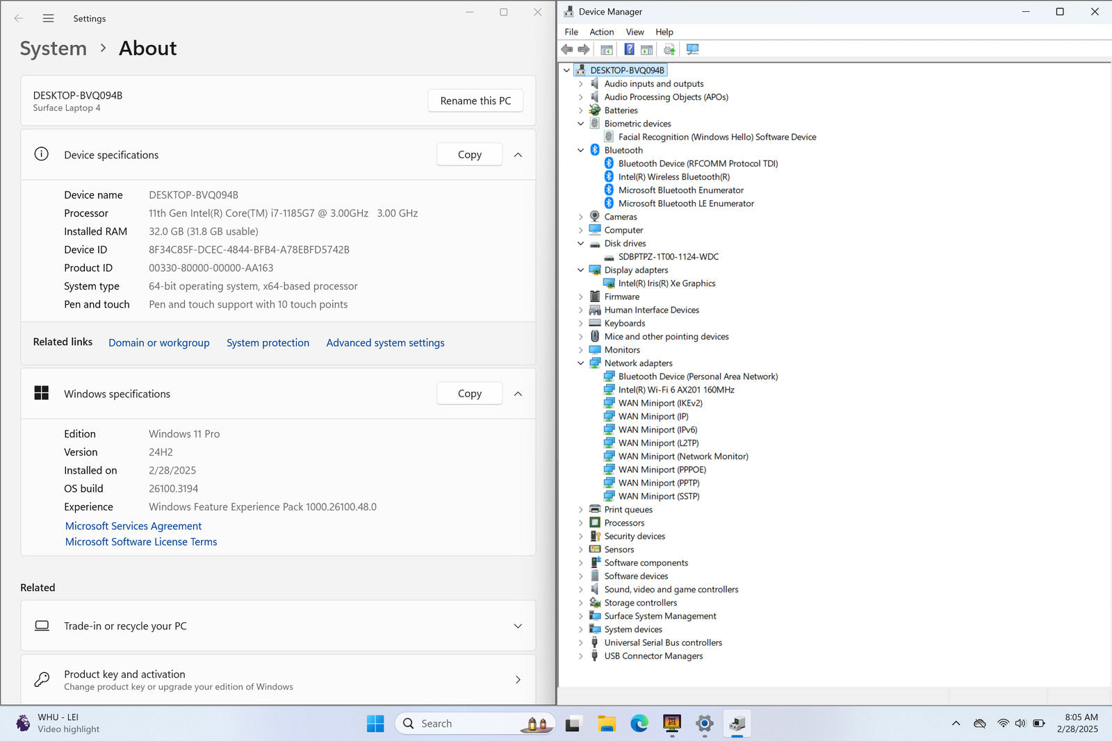
Task: Open WHU - LEI widget in taskbar
Action: [x=58, y=724]
